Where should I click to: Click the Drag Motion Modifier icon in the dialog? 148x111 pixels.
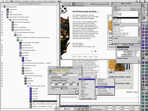click(50, 71)
